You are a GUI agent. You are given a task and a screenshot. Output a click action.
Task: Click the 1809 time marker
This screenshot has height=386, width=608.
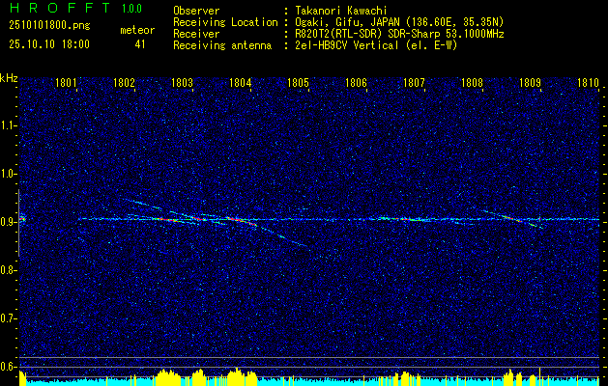[x=530, y=83]
